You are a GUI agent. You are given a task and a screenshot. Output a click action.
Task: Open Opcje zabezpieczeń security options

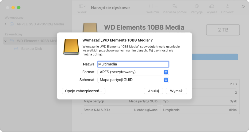(x=83, y=91)
